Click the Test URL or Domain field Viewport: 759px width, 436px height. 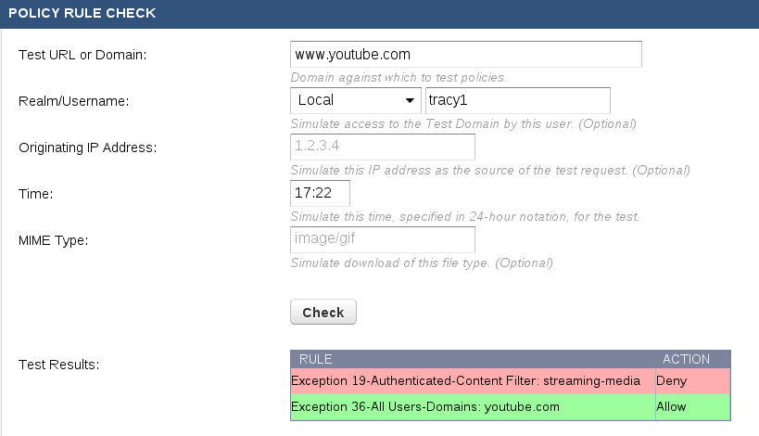(465, 54)
